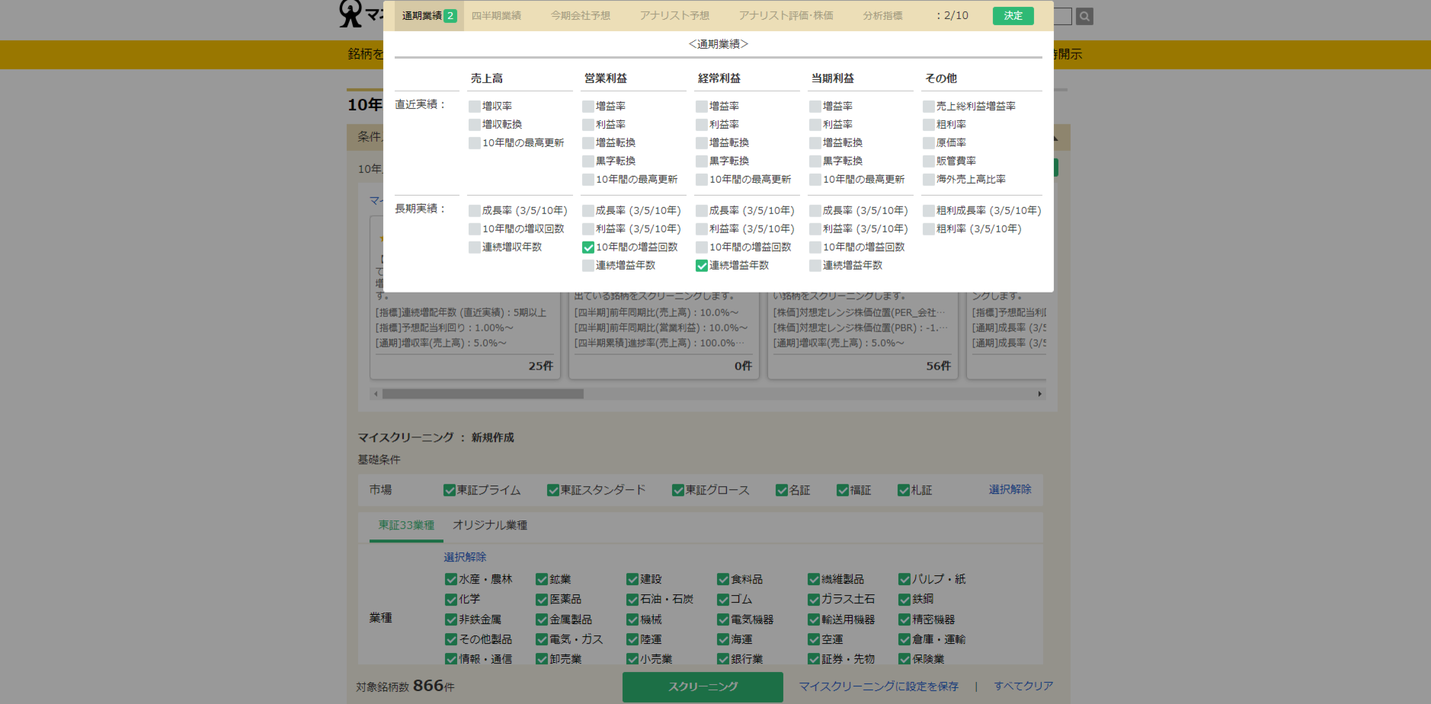Uncheck 札証 market
Image resolution: width=1431 pixels, height=704 pixels.
[904, 490]
